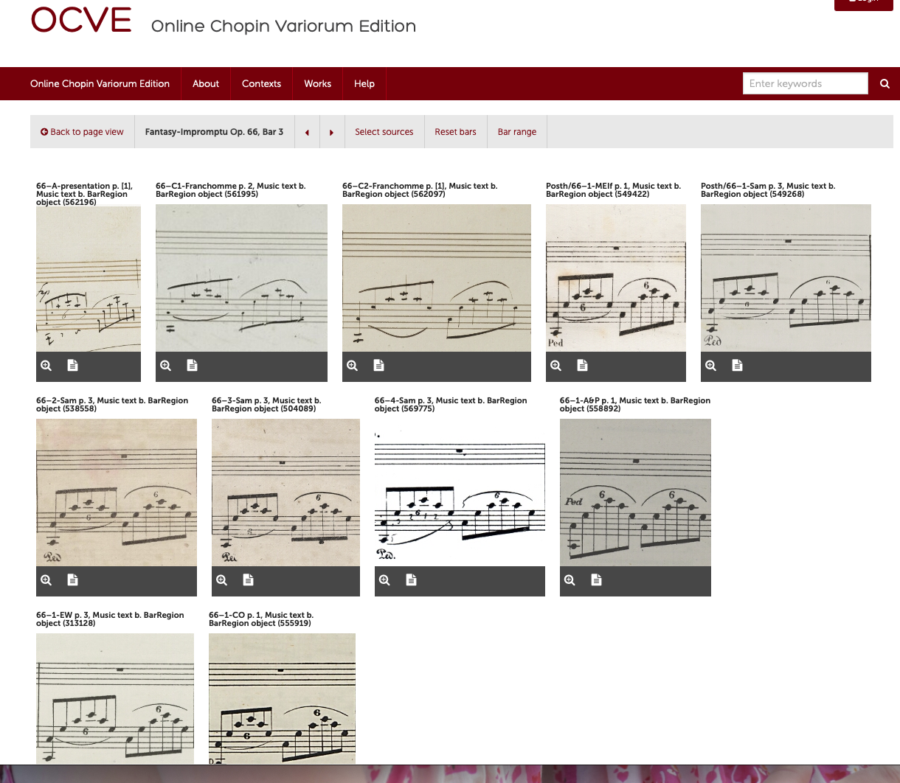Image resolution: width=900 pixels, height=783 pixels.
Task: Open document icon for 66-C1-Franchomme source
Action: (192, 366)
